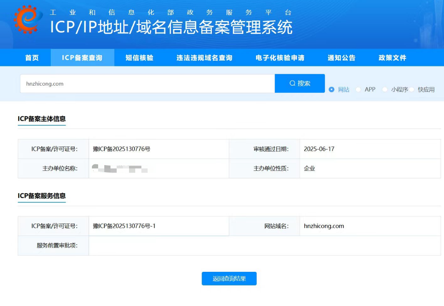Click license number 豫ICP备2025130776号
444x306 pixels.
[122, 149]
